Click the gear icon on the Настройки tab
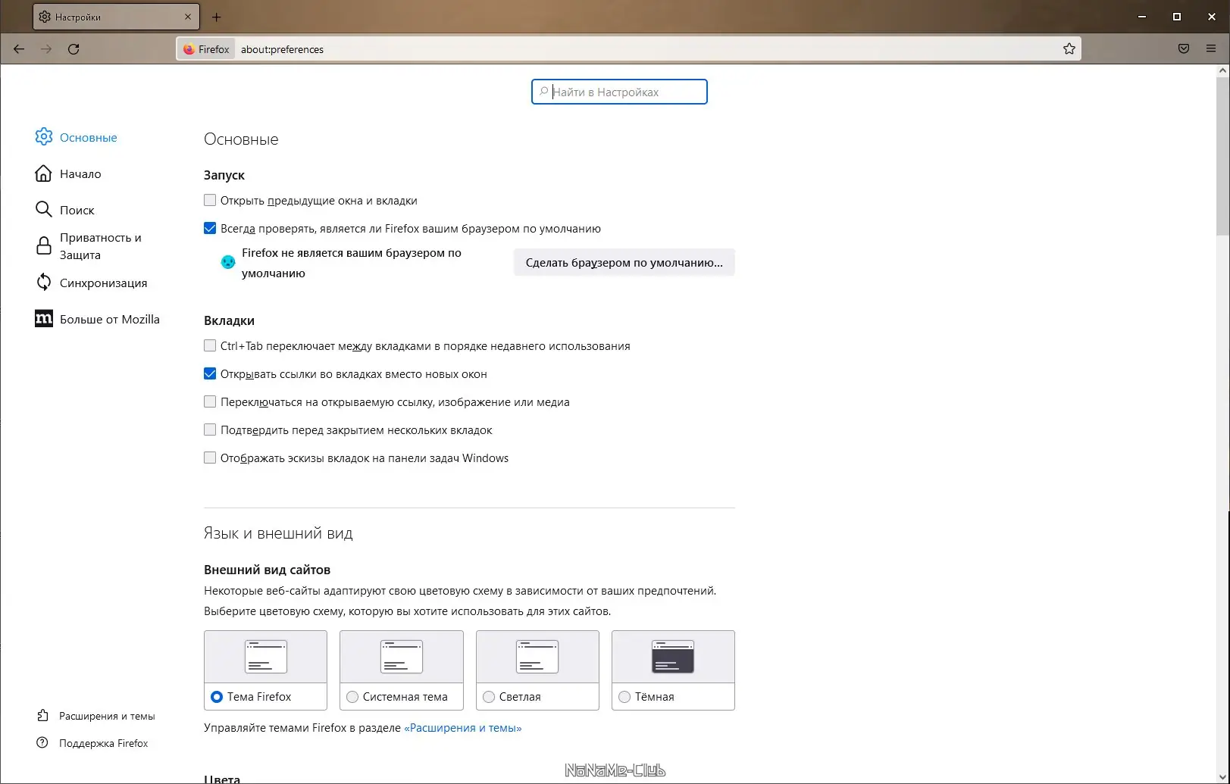 (x=45, y=17)
